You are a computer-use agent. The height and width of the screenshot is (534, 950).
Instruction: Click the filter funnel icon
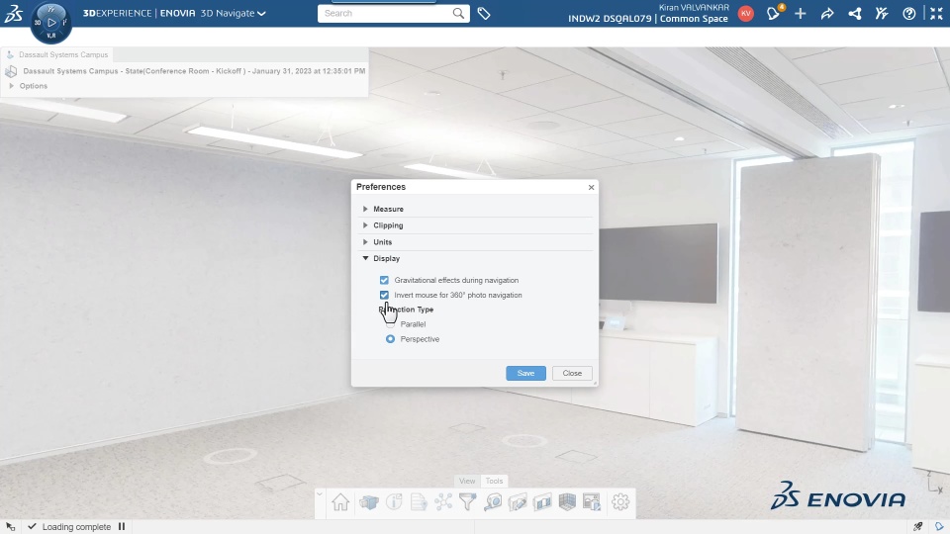(x=468, y=502)
